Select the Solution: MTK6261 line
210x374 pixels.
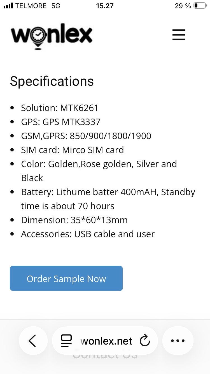click(60, 108)
